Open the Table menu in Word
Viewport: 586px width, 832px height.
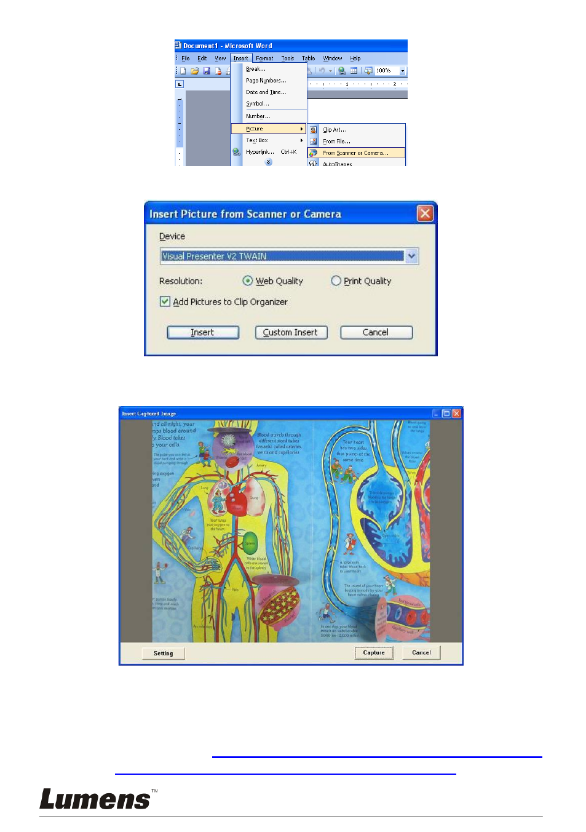tap(309, 58)
